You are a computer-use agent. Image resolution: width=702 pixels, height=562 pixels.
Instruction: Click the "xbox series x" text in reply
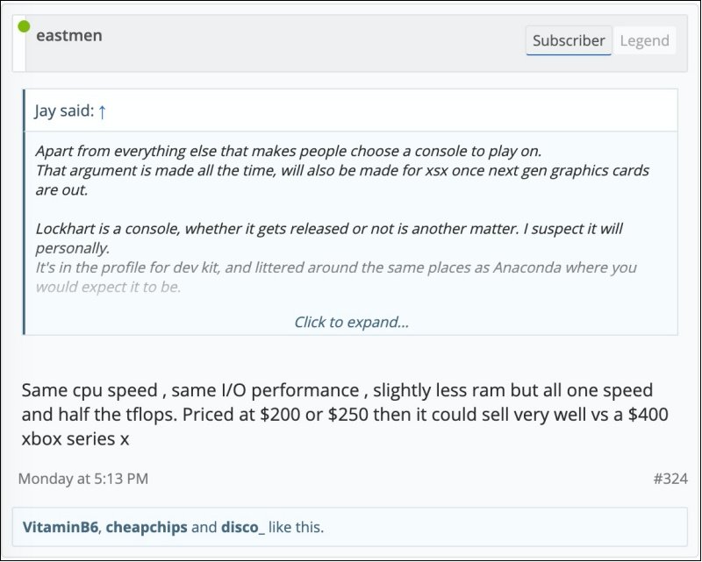75,439
